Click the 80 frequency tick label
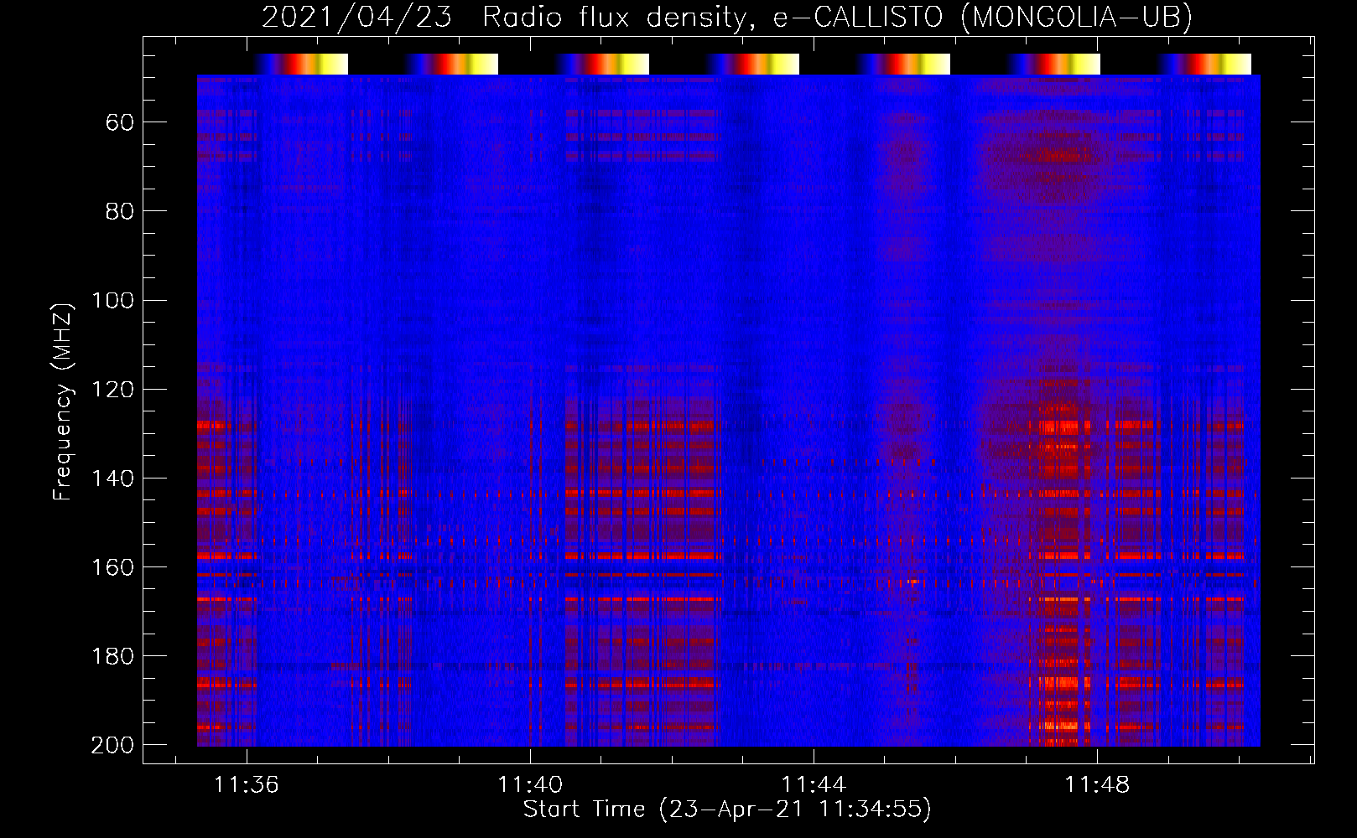 pyautogui.click(x=120, y=211)
